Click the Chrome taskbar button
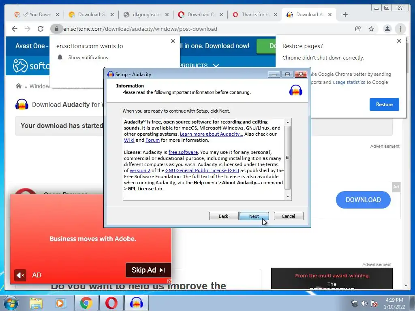 (86, 303)
